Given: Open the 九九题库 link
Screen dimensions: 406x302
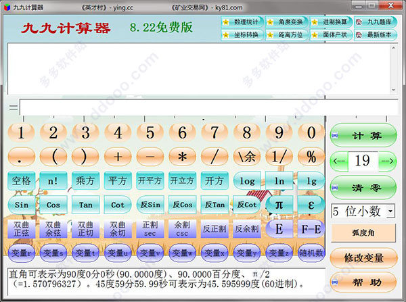Looking at the screenshot, I should click(376, 22).
